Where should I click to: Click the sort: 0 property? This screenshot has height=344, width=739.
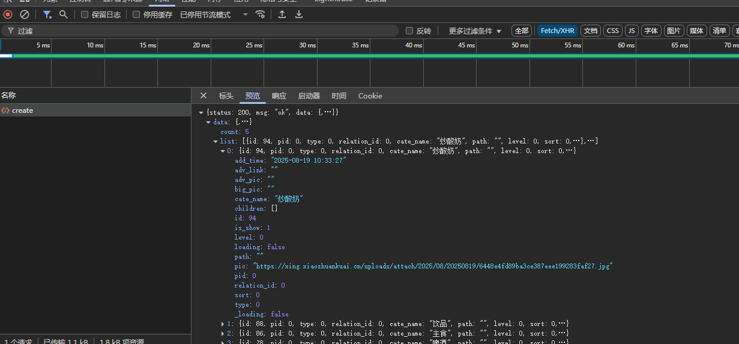point(247,295)
